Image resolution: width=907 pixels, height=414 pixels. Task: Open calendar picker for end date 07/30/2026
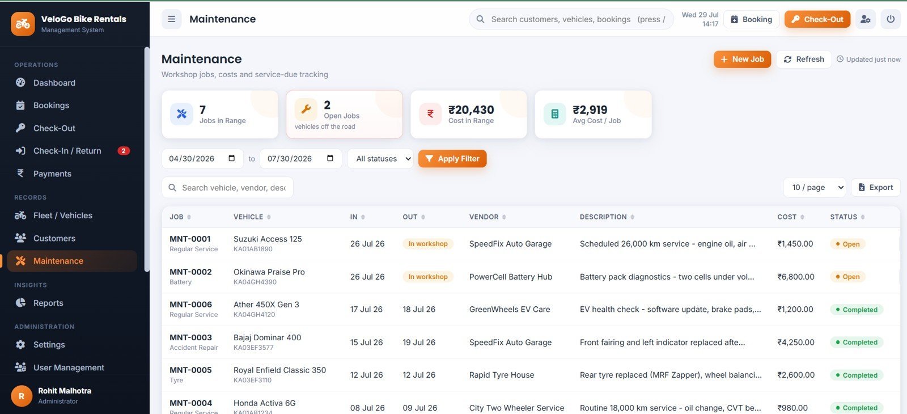tap(330, 158)
